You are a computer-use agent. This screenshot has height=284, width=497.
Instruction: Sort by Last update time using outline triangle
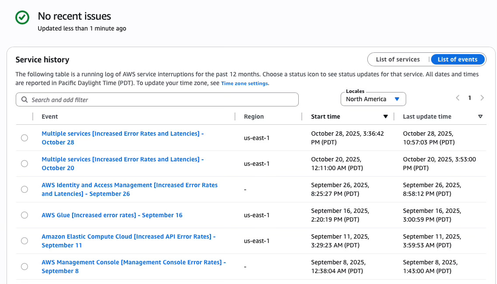point(480,116)
